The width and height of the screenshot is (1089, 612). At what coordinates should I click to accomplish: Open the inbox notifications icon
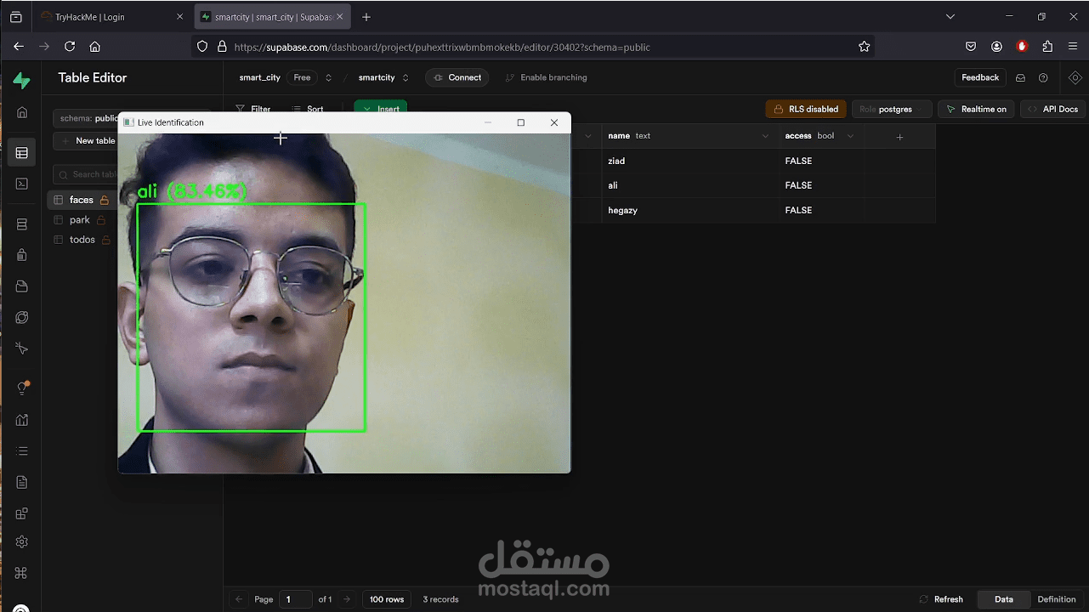[x=1020, y=77]
